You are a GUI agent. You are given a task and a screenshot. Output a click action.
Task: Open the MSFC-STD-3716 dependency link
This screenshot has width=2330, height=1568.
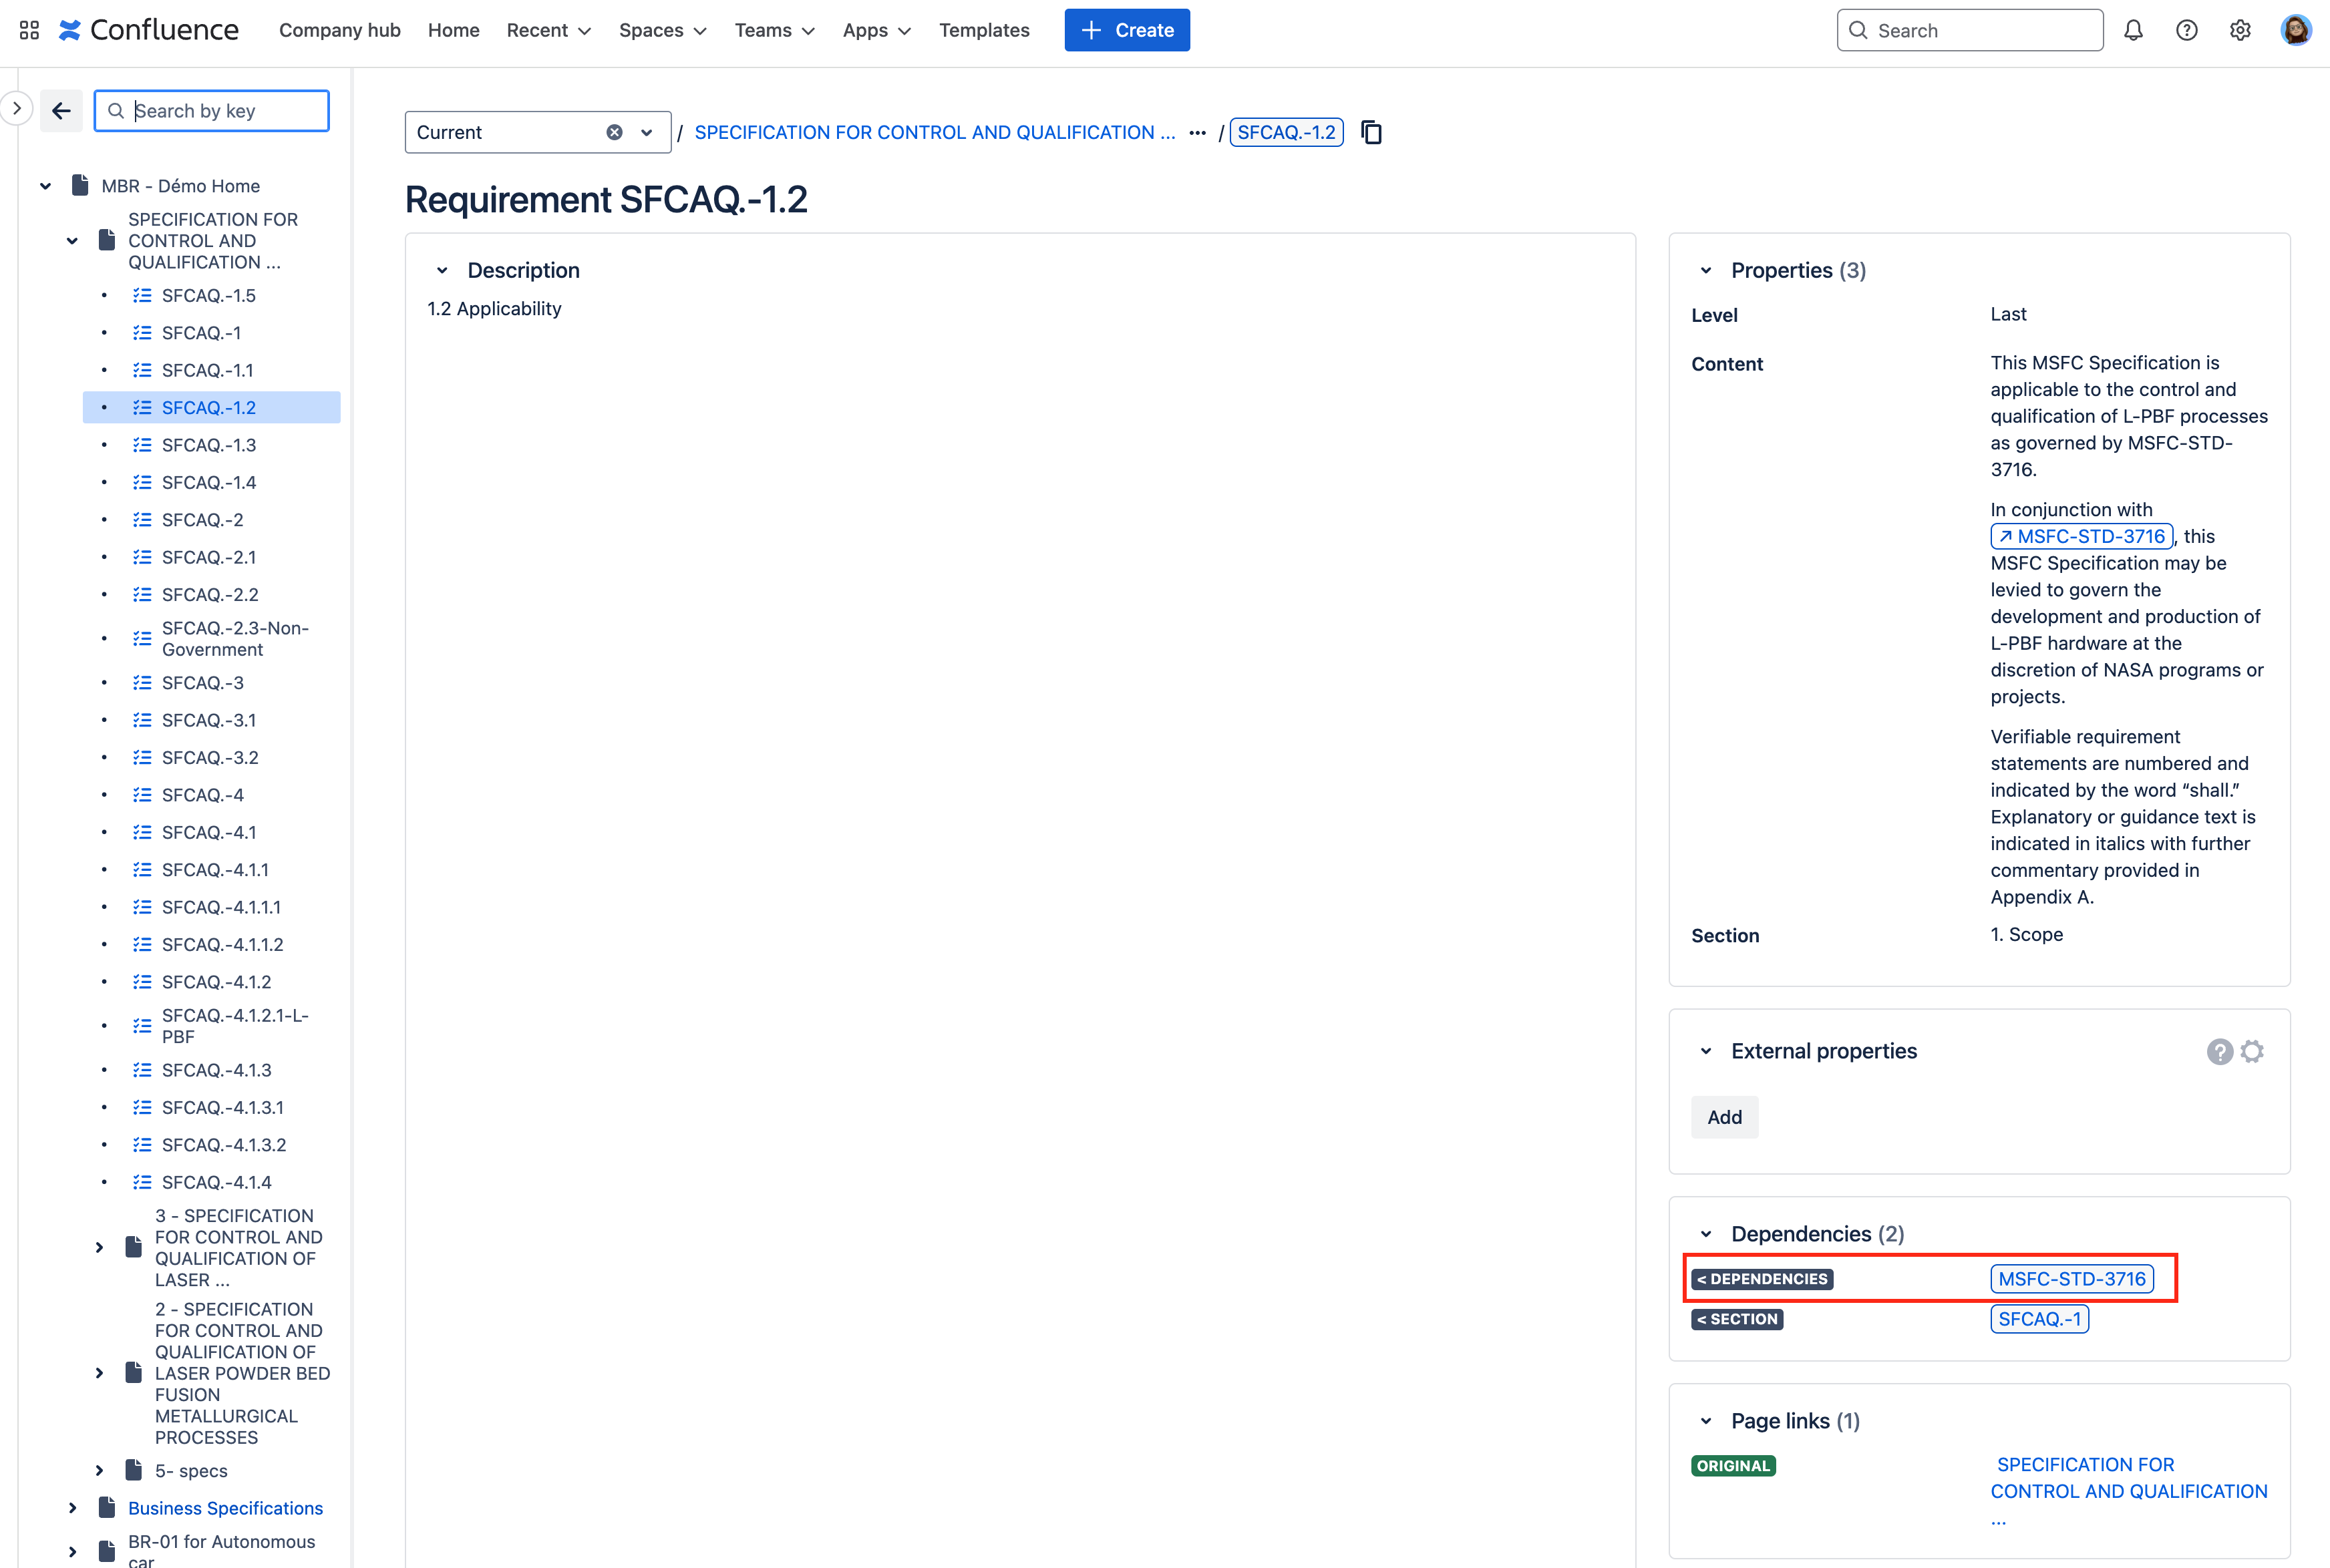pos(2071,1278)
